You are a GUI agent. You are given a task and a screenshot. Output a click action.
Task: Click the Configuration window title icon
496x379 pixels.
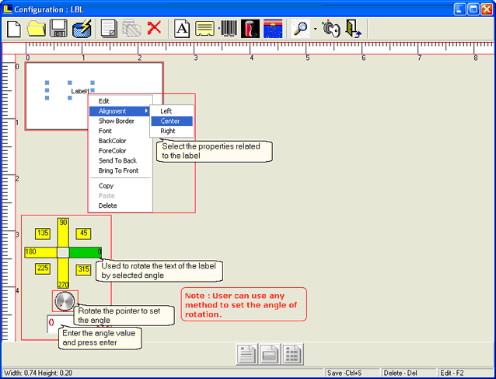[7, 9]
